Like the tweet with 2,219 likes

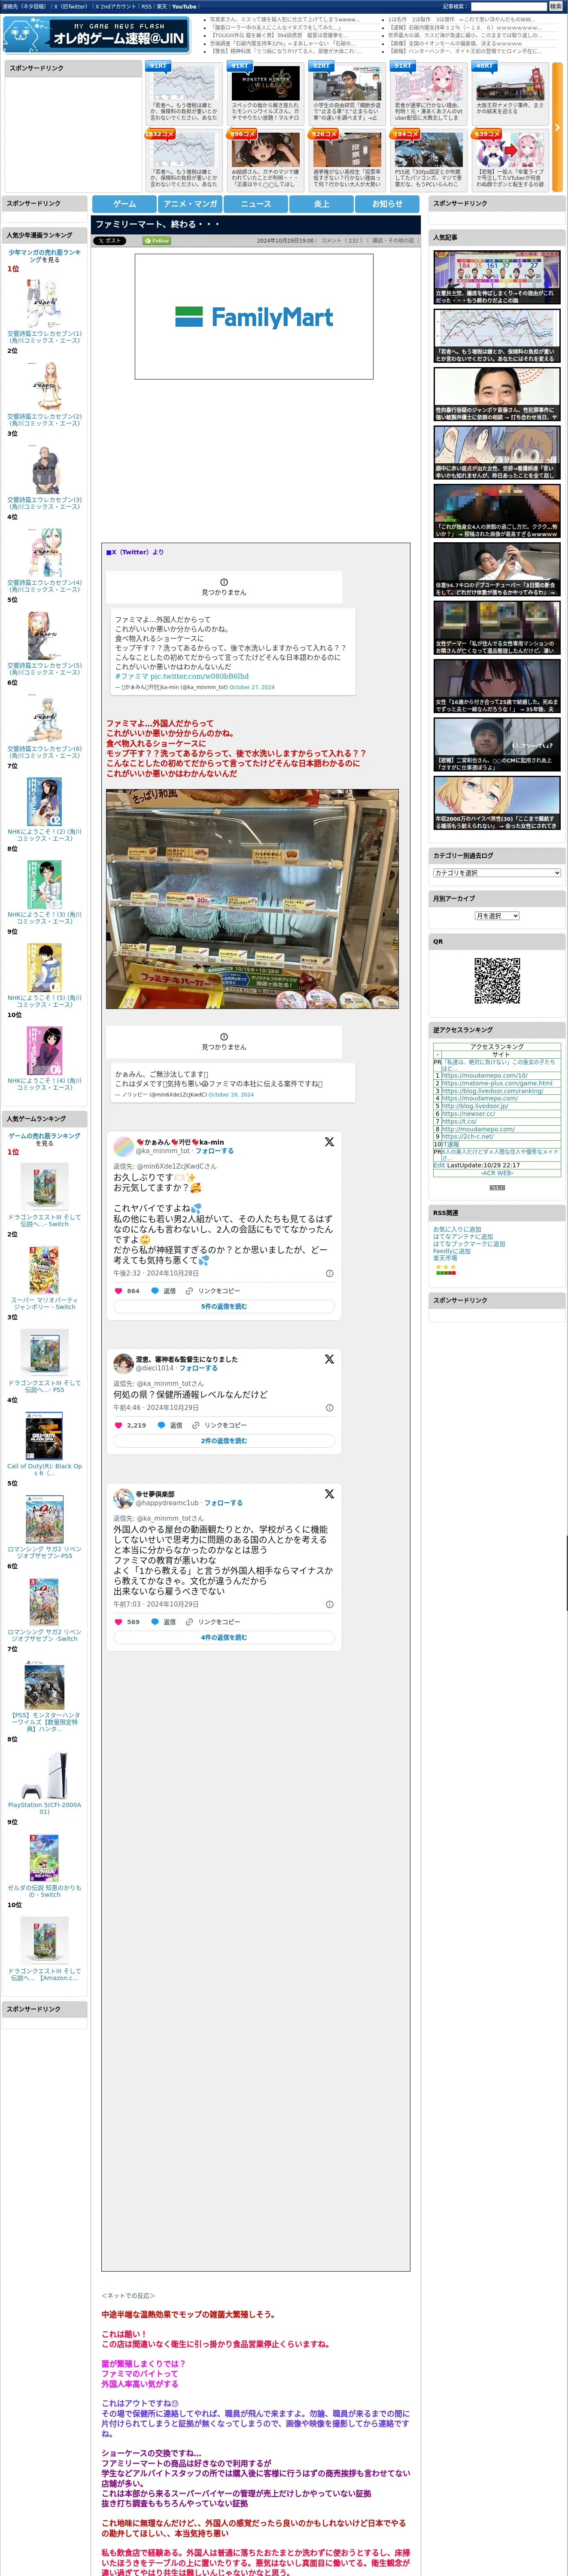tap(118, 1425)
